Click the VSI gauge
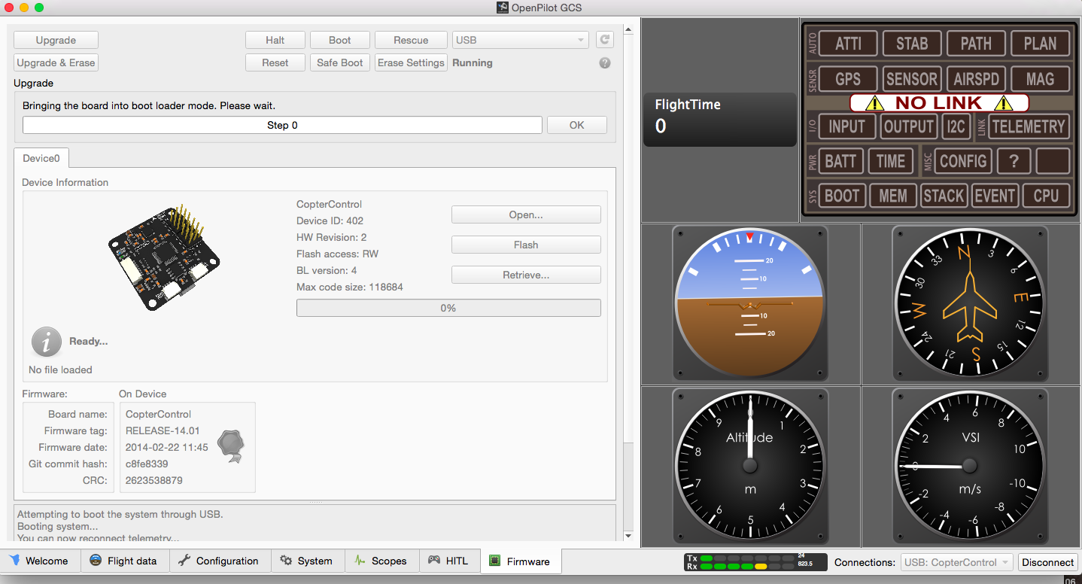The width and height of the screenshot is (1082, 584). 971,465
